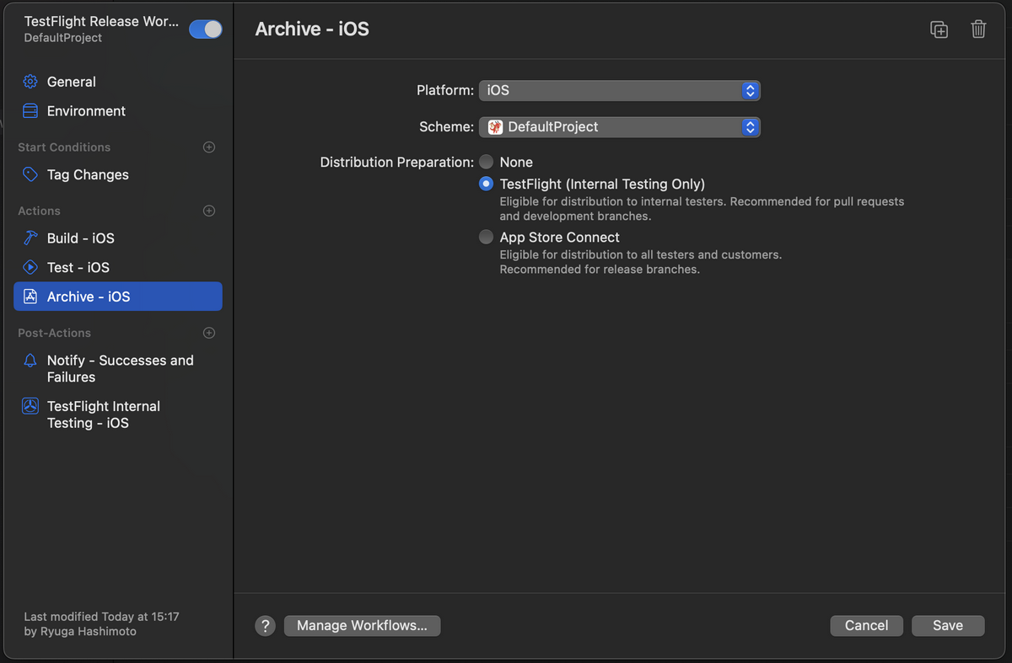Add a new start condition with plus icon
Image resolution: width=1012 pixels, height=663 pixels.
[x=209, y=147]
